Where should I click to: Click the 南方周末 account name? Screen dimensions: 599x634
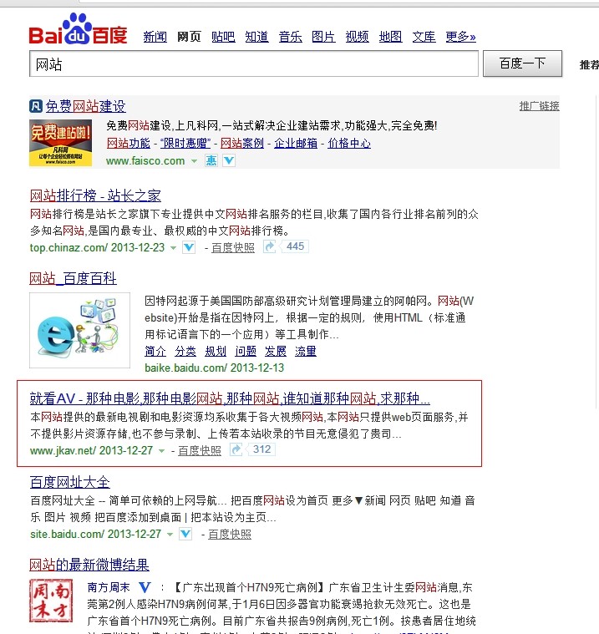109,587
